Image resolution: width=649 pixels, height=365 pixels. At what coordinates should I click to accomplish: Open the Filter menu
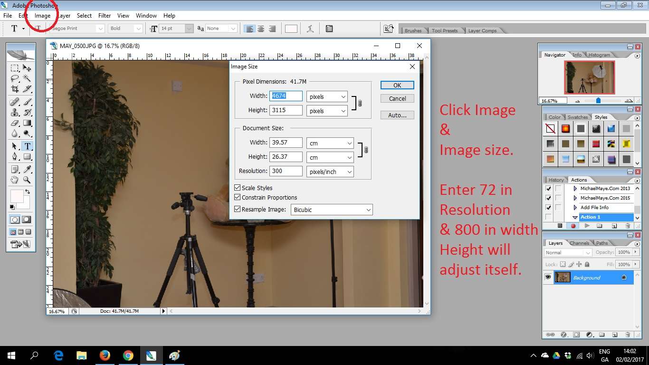[x=105, y=16]
